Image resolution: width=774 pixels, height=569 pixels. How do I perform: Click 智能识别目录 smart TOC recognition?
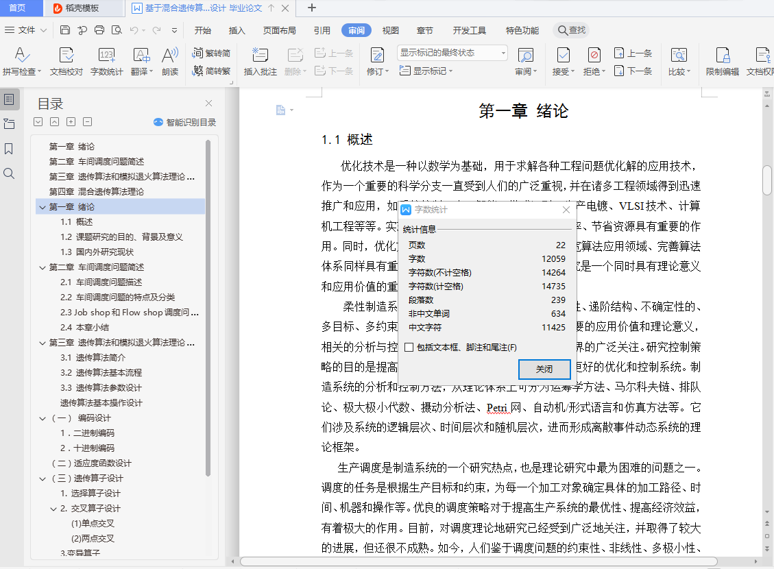[x=184, y=123]
